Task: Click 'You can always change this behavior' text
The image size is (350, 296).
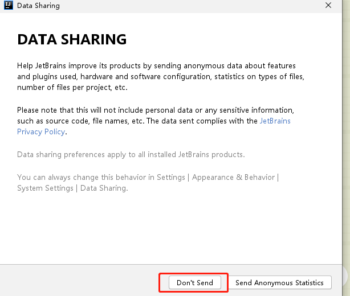Action: (101, 177)
